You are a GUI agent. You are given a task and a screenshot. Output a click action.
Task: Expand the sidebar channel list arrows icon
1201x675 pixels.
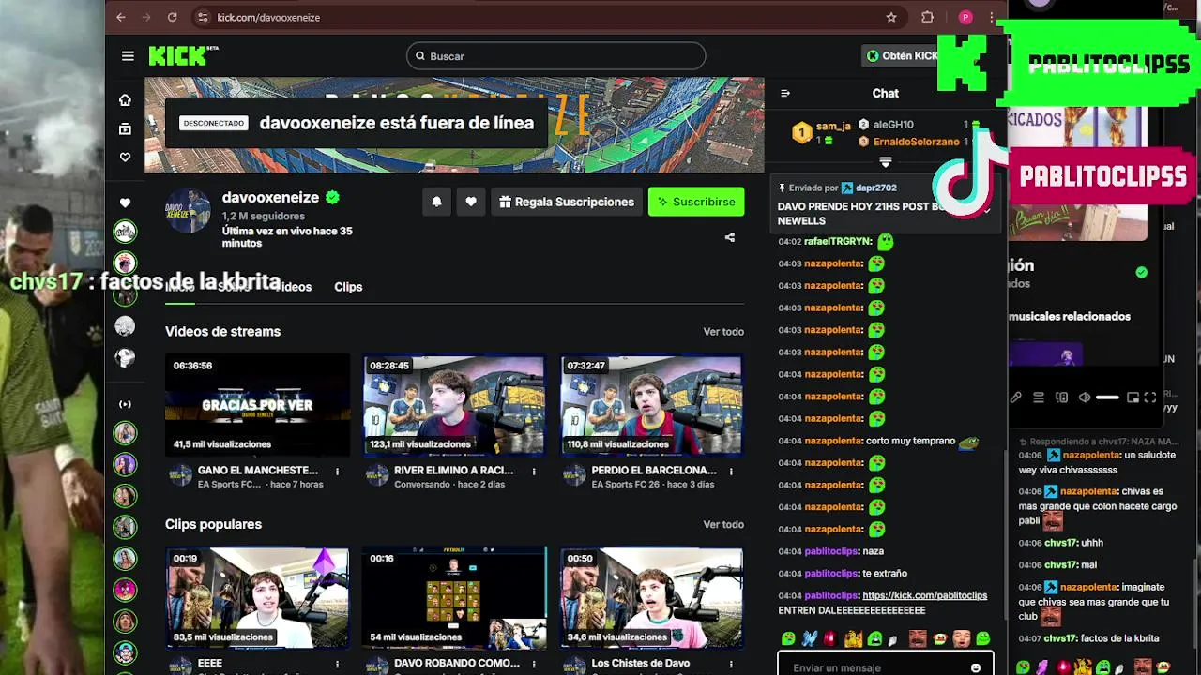[125, 404]
